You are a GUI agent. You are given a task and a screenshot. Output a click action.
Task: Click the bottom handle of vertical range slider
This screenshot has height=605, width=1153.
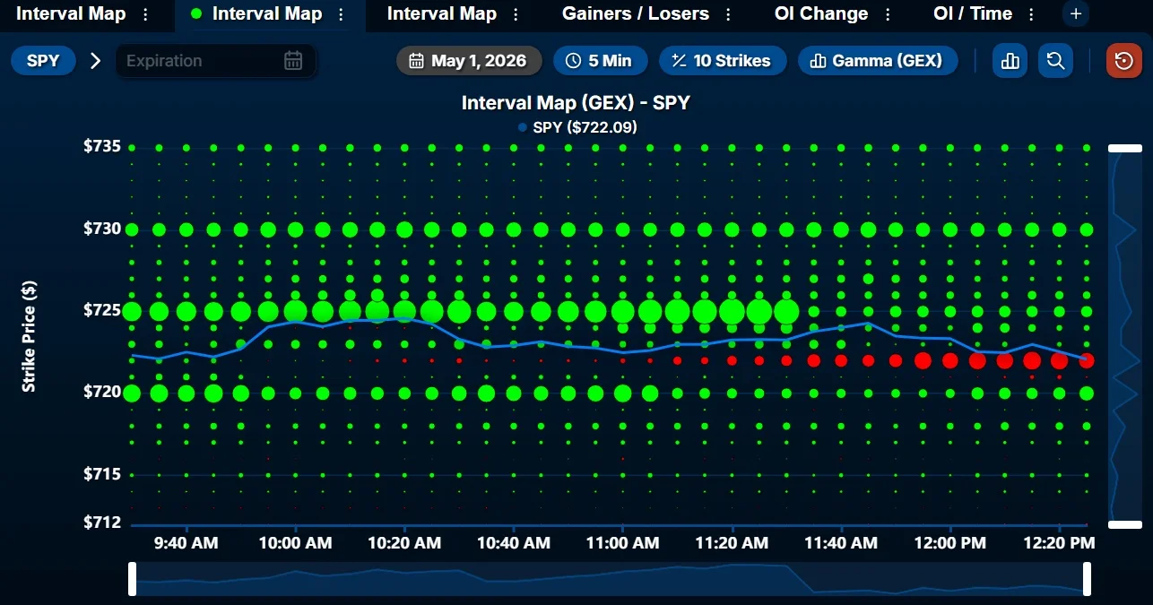pyautogui.click(x=1125, y=524)
